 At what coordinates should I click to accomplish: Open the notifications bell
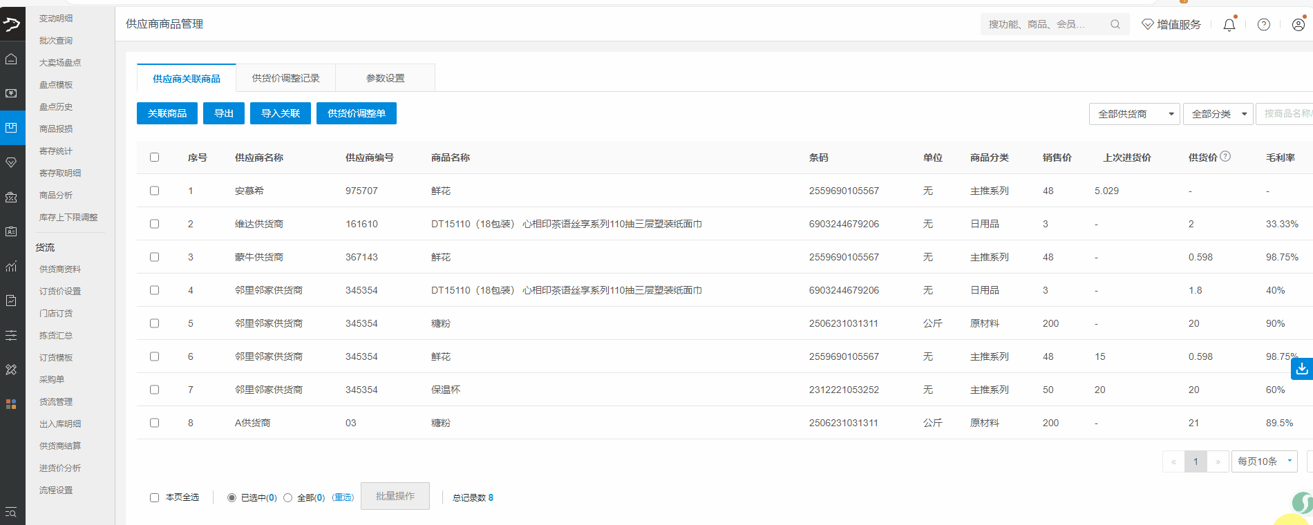pos(1229,24)
